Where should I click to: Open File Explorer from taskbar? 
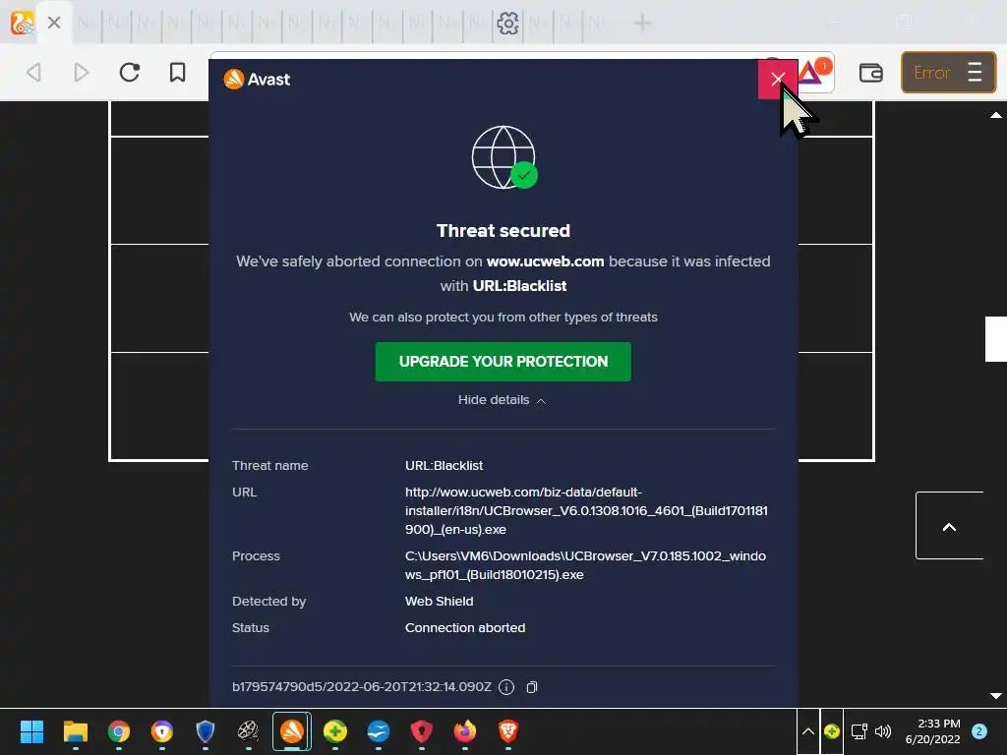[75, 731]
